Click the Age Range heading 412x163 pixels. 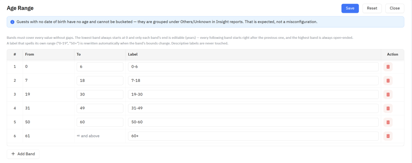[x=20, y=8]
